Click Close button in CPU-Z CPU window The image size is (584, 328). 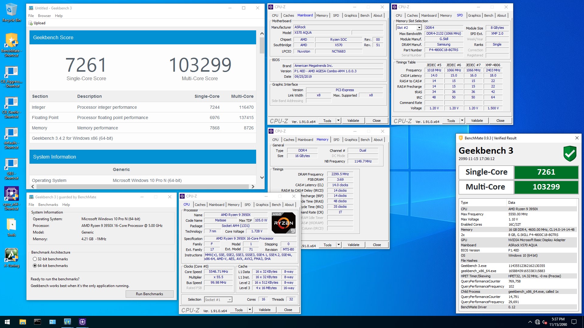pyautogui.click(x=288, y=310)
